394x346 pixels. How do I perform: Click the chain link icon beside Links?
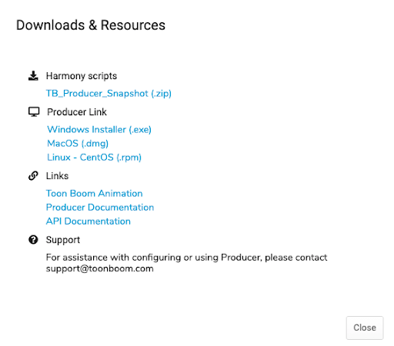pyautogui.click(x=33, y=176)
